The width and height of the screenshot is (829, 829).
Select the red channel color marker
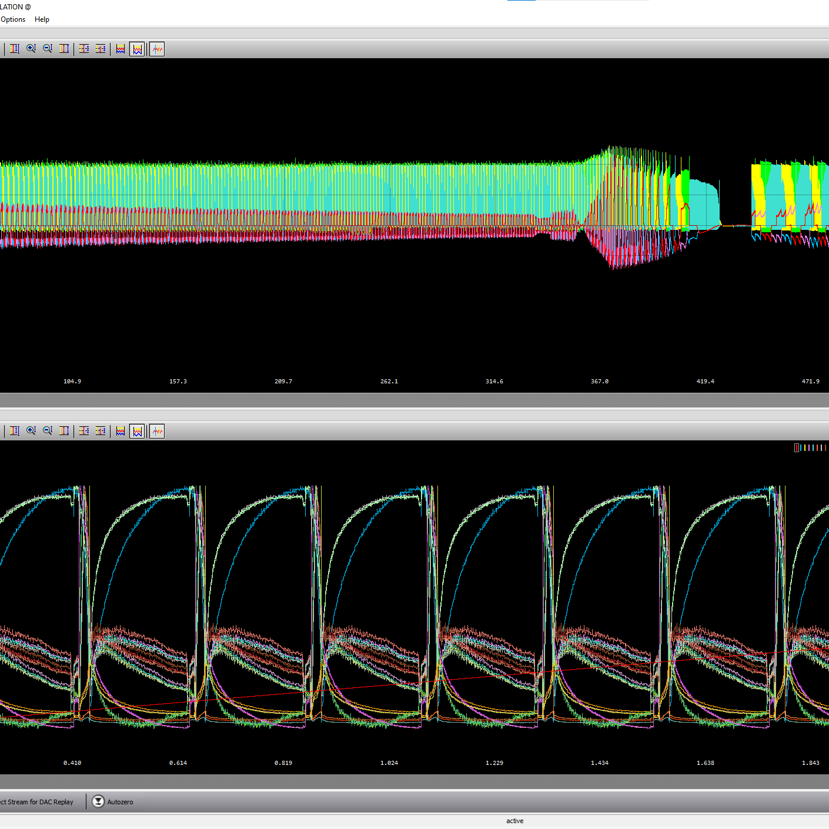tap(797, 448)
